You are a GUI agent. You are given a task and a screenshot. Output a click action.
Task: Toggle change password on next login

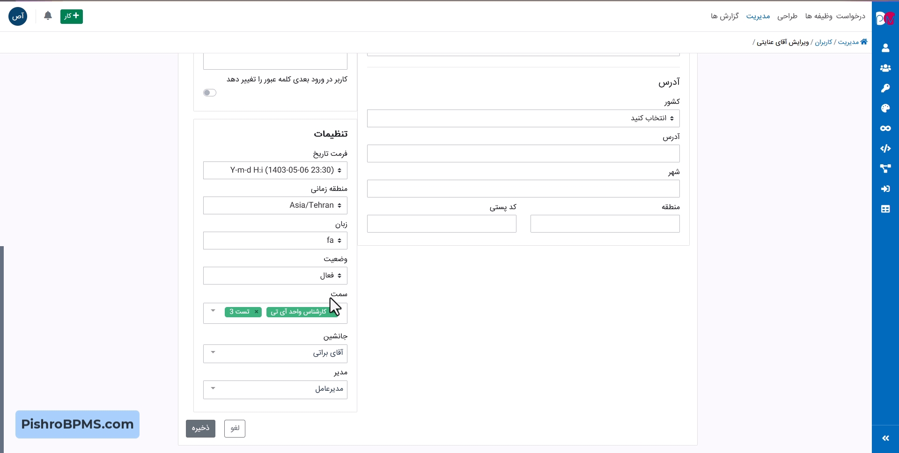click(210, 93)
